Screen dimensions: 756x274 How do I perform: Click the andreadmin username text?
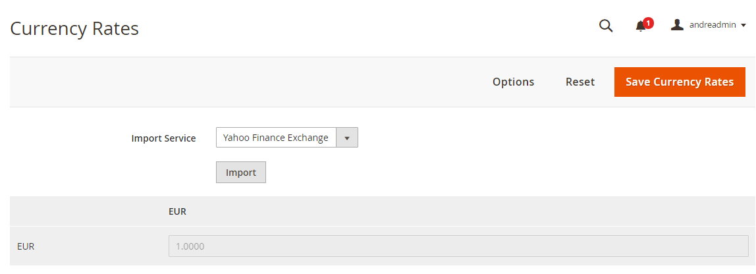[x=713, y=25]
